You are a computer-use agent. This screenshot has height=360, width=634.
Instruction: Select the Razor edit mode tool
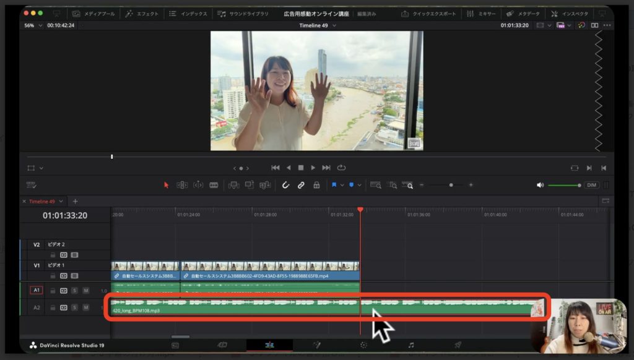213,184
